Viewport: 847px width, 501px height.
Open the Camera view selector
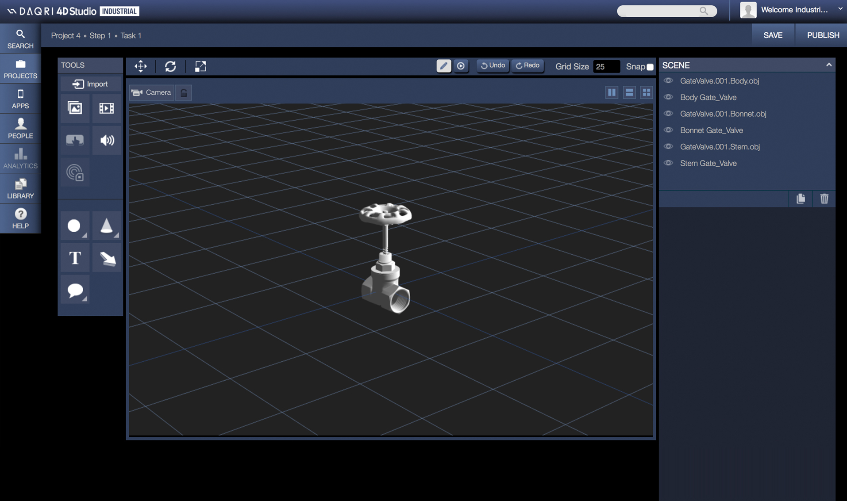(x=152, y=92)
